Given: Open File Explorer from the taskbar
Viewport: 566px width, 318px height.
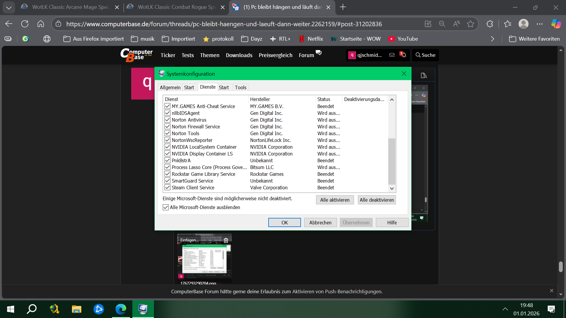Looking at the screenshot, I should [x=76, y=309].
